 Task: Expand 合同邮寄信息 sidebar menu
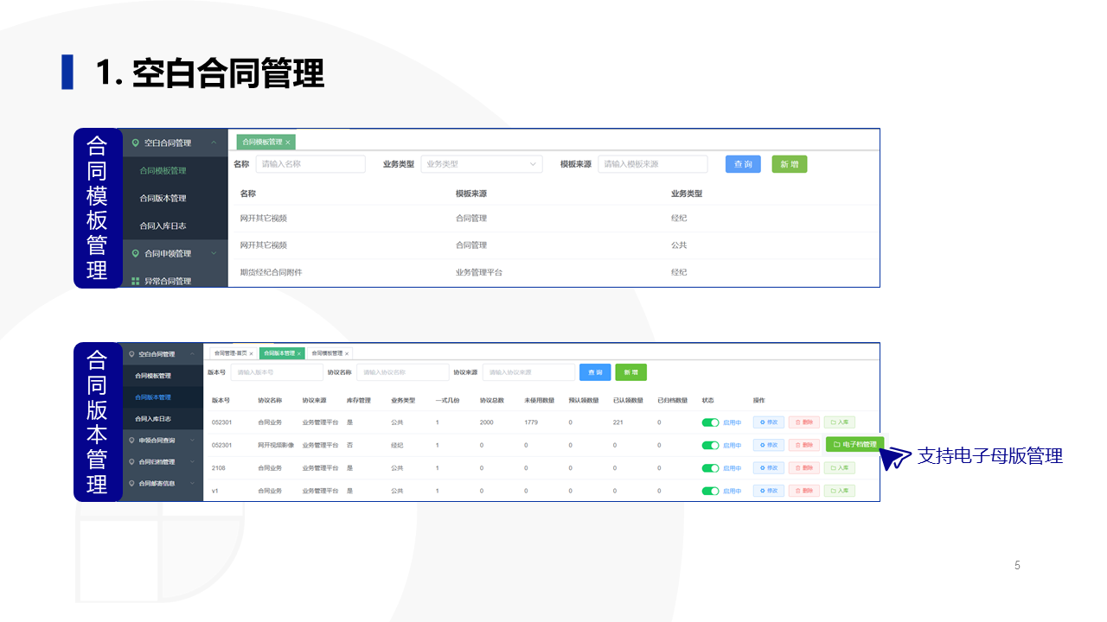coord(192,484)
